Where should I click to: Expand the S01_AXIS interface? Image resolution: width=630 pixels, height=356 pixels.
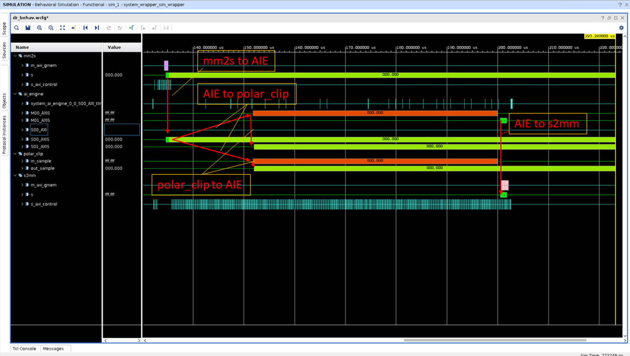22,146
